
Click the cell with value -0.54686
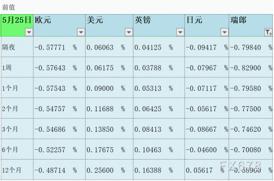(59, 129)
